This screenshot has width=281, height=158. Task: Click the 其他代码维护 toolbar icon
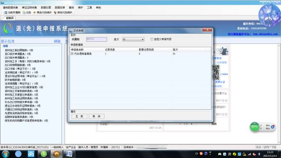pyautogui.click(x=55, y=13)
